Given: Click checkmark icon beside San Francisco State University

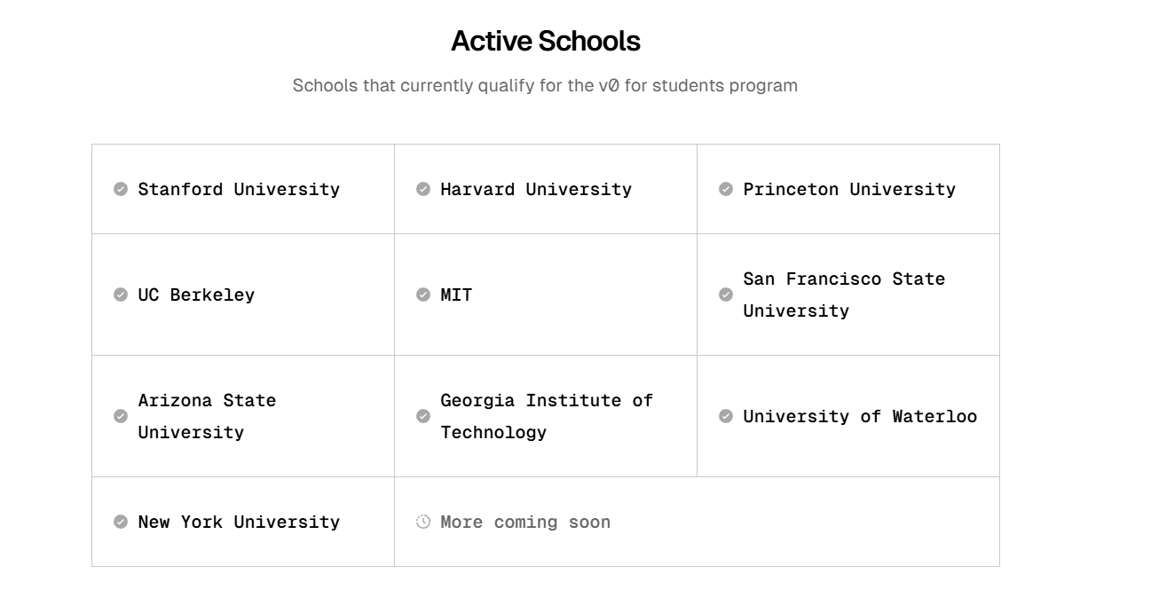Looking at the screenshot, I should point(726,295).
